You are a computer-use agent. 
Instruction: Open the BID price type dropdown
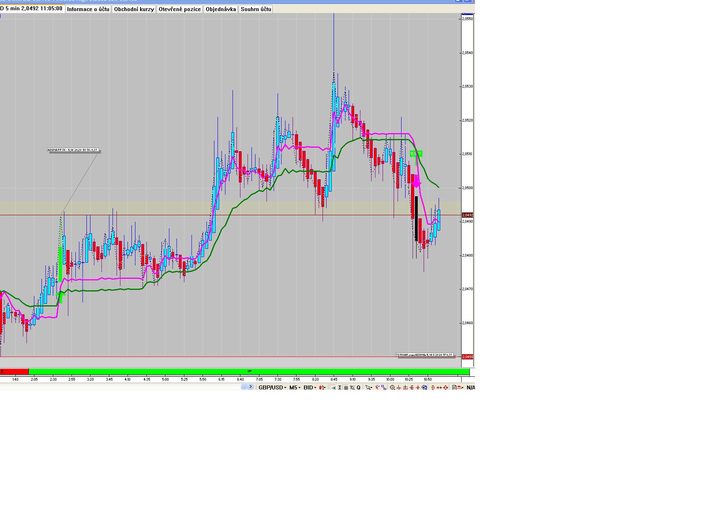310,387
